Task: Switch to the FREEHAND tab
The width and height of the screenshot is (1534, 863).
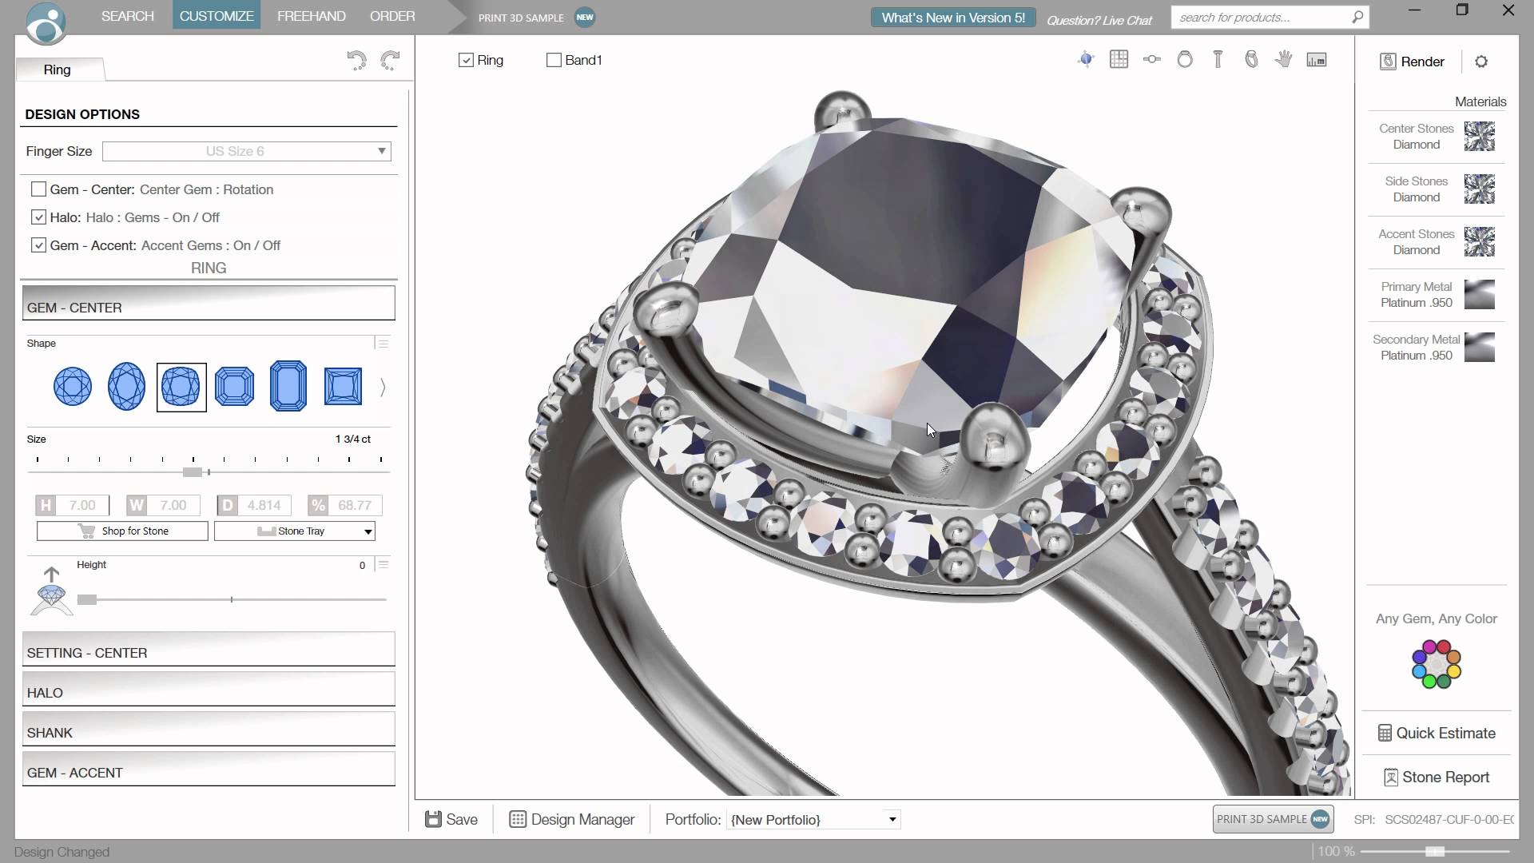Action: tap(311, 16)
